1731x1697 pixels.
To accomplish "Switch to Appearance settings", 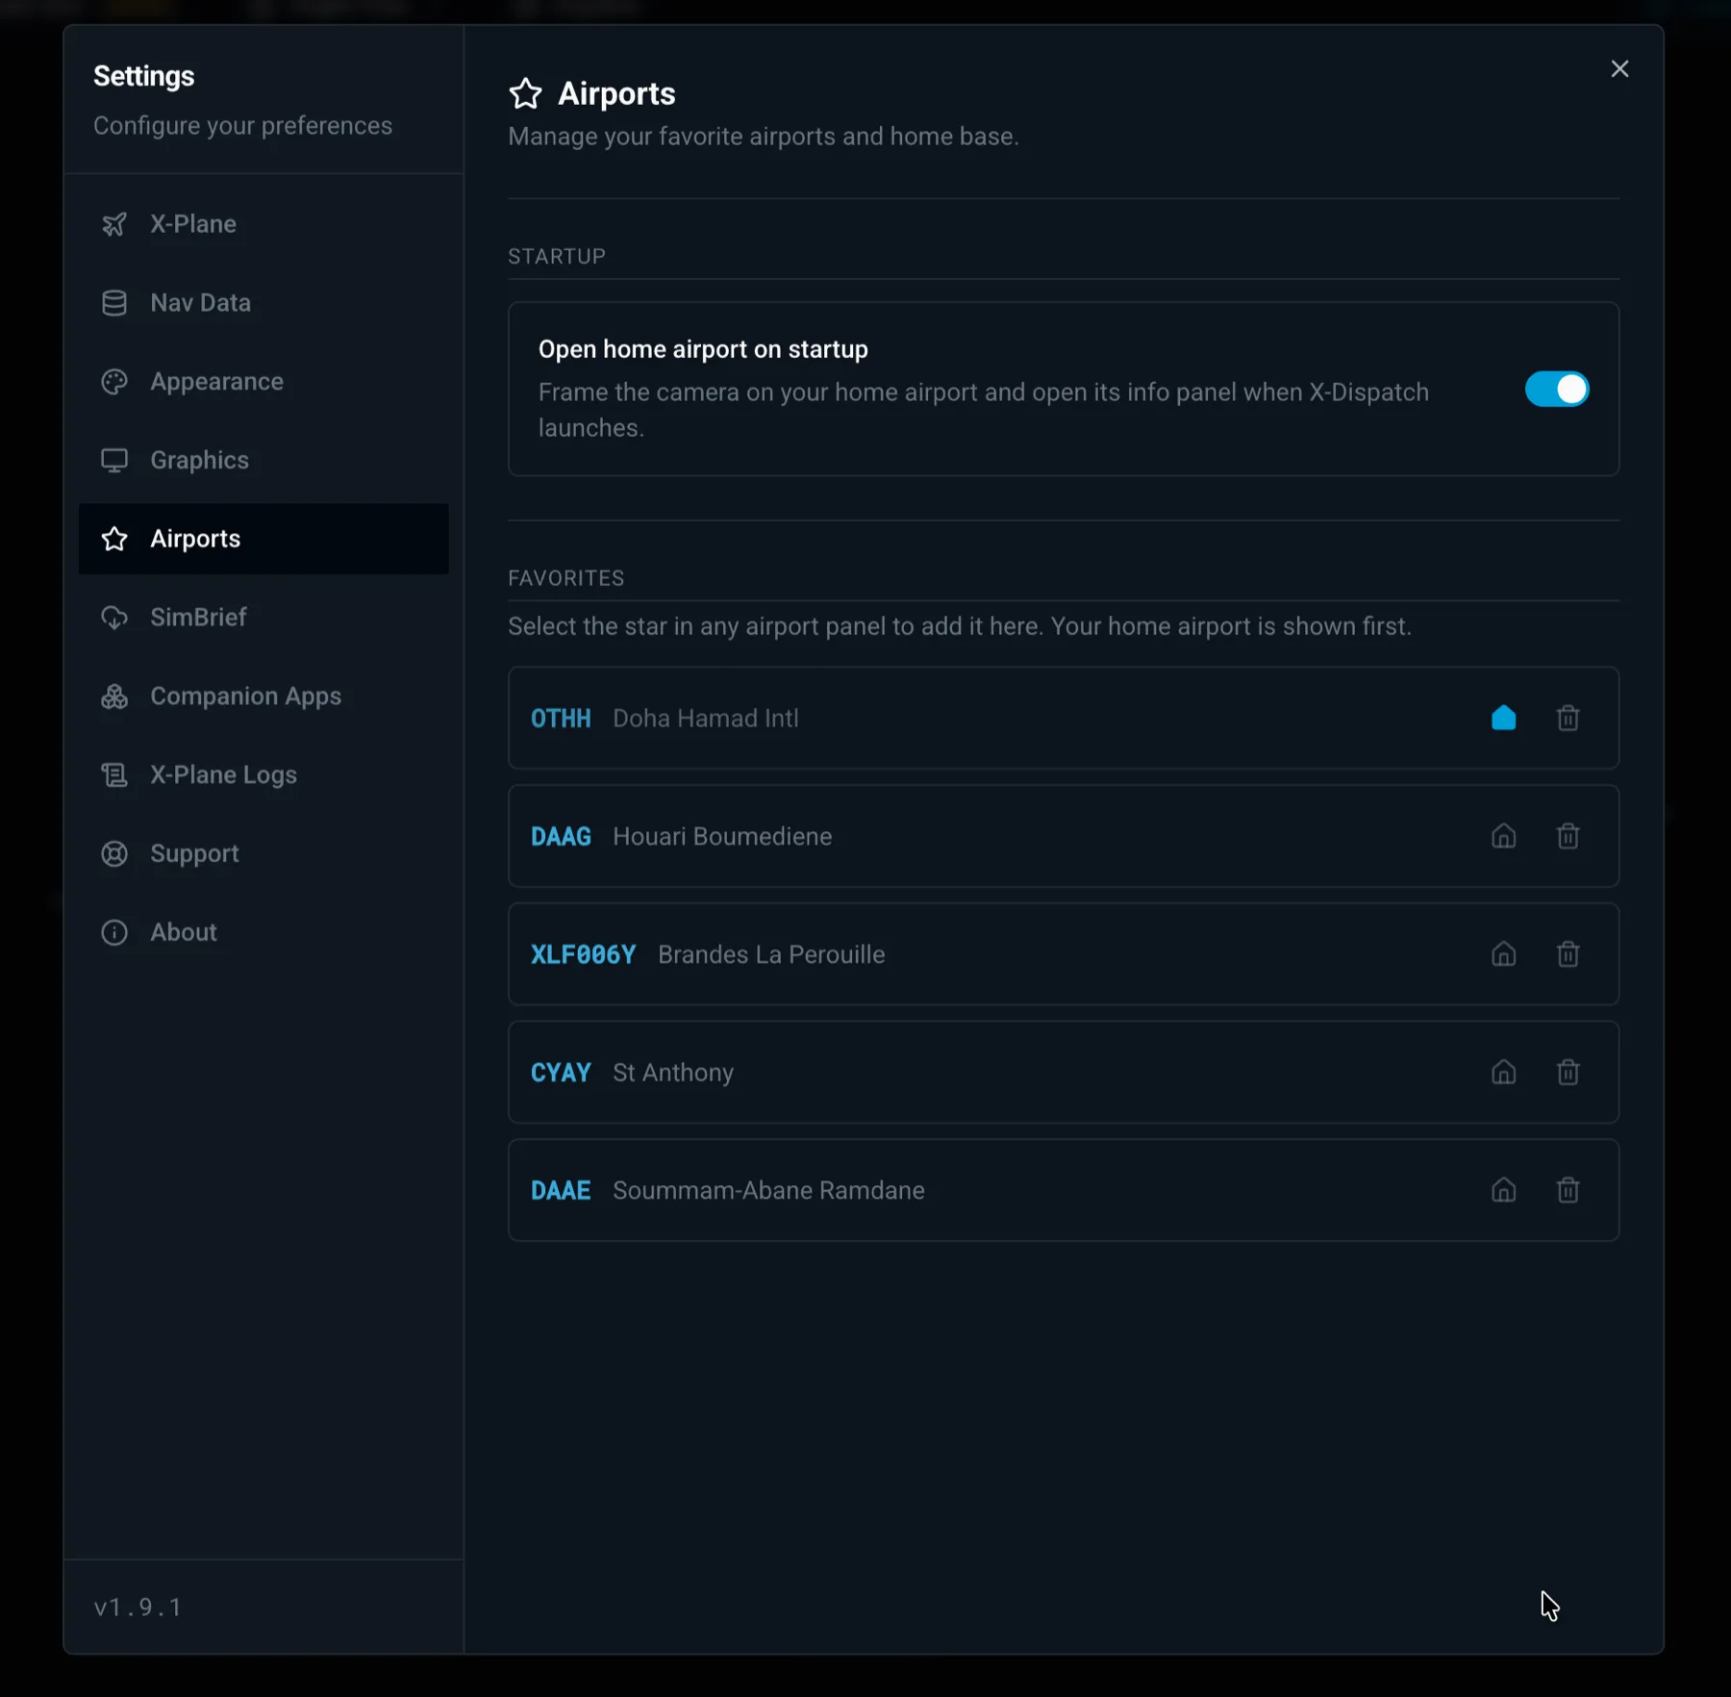I will pyautogui.click(x=263, y=382).
